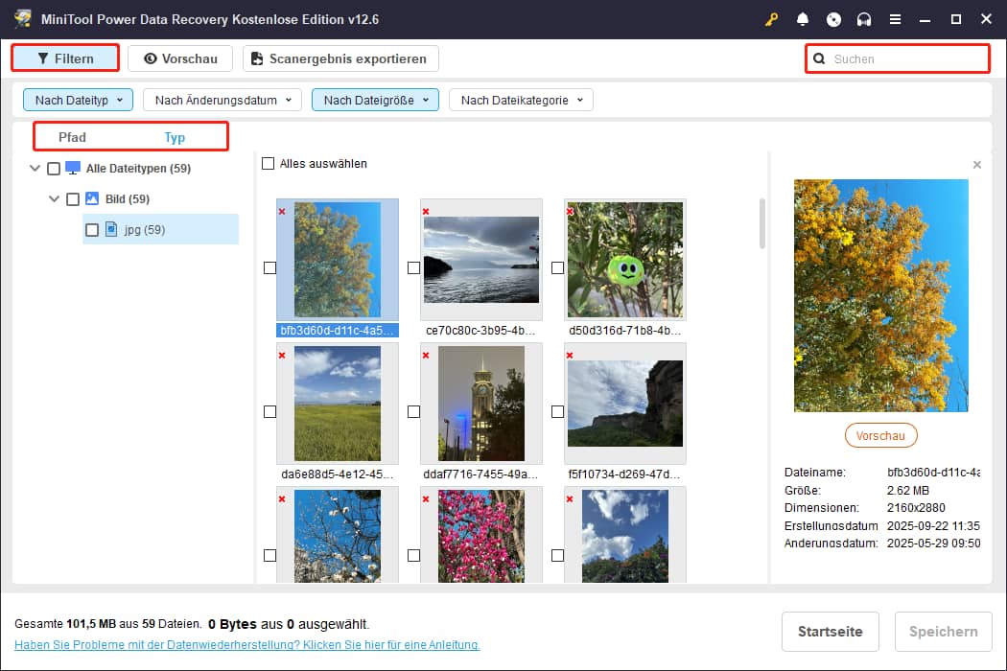Switch to the 'Pfad' tab
Screen dimensions: 1007x671
(72, 137)
